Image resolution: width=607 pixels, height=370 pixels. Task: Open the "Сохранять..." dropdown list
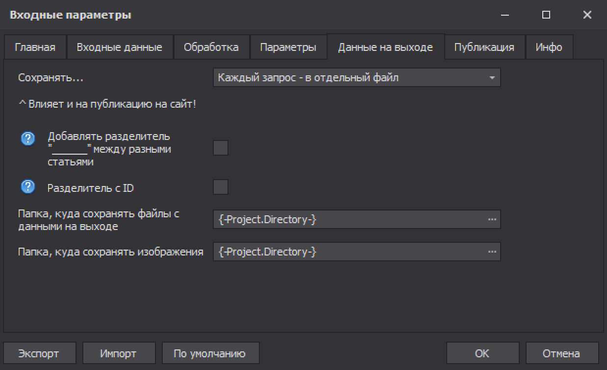point(356,78)
